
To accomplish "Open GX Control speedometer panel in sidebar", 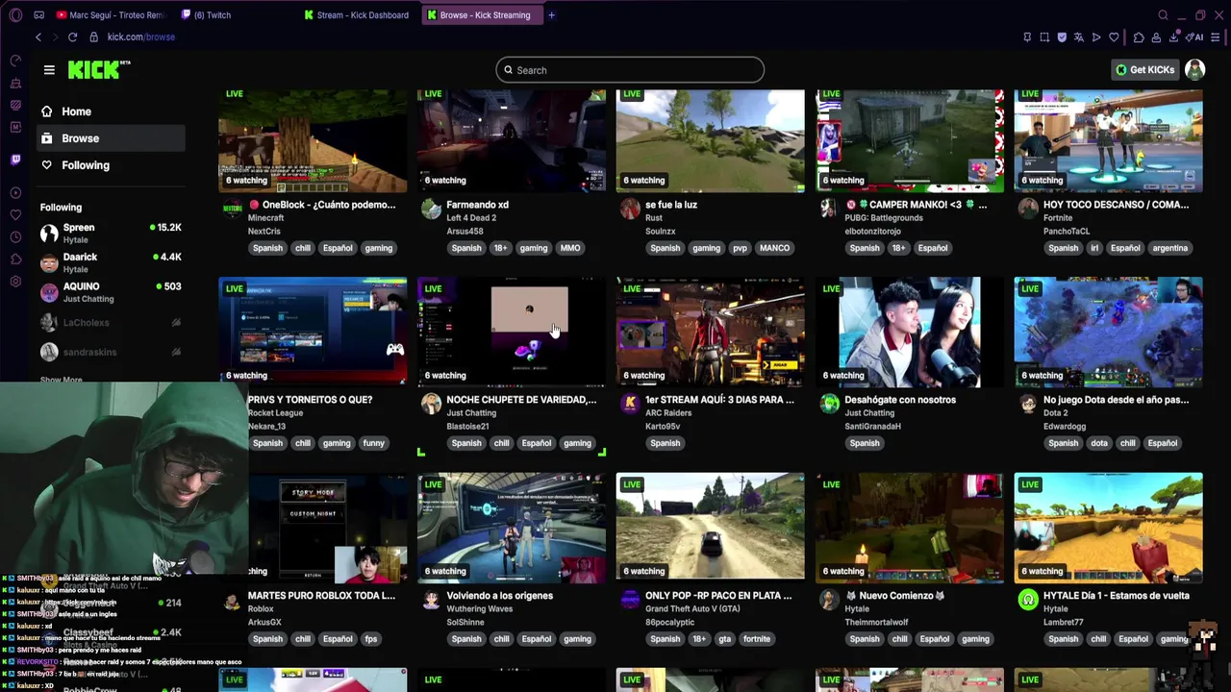I will 15,61.
